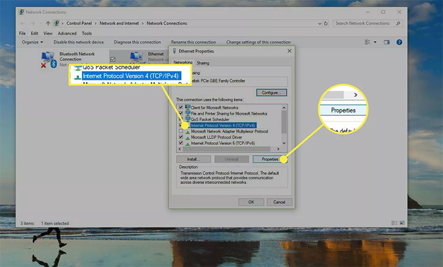Click Diagnose this connection

(x=137, y=42)
